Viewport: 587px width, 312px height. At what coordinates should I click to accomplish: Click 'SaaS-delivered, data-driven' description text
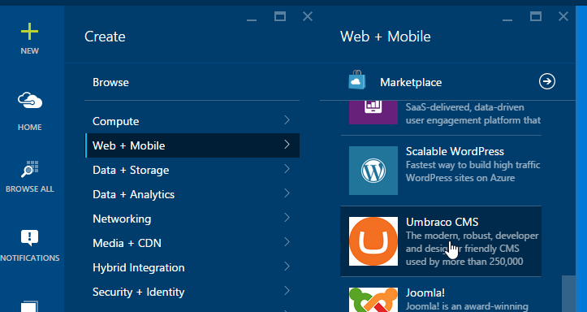[465, 107]
